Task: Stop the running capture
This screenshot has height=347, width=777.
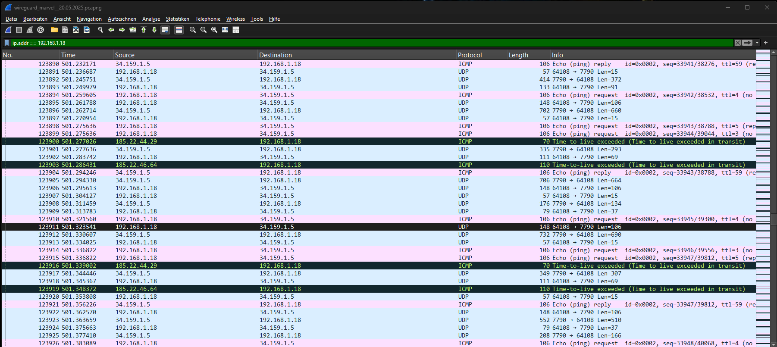Action: pos(19,30)
